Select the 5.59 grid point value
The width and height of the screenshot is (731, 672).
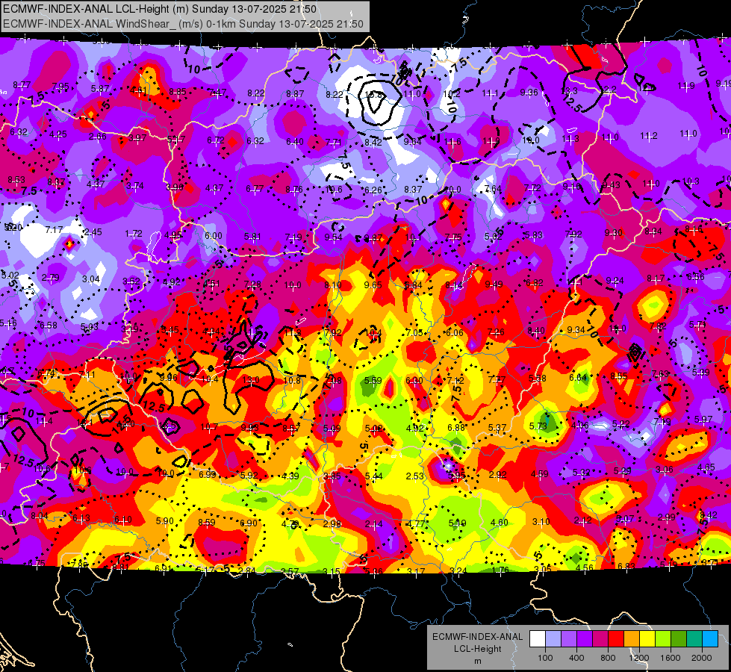373,381
